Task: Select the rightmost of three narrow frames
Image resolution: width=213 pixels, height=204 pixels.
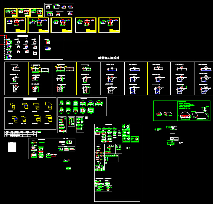Action: (x=80, y=124)
